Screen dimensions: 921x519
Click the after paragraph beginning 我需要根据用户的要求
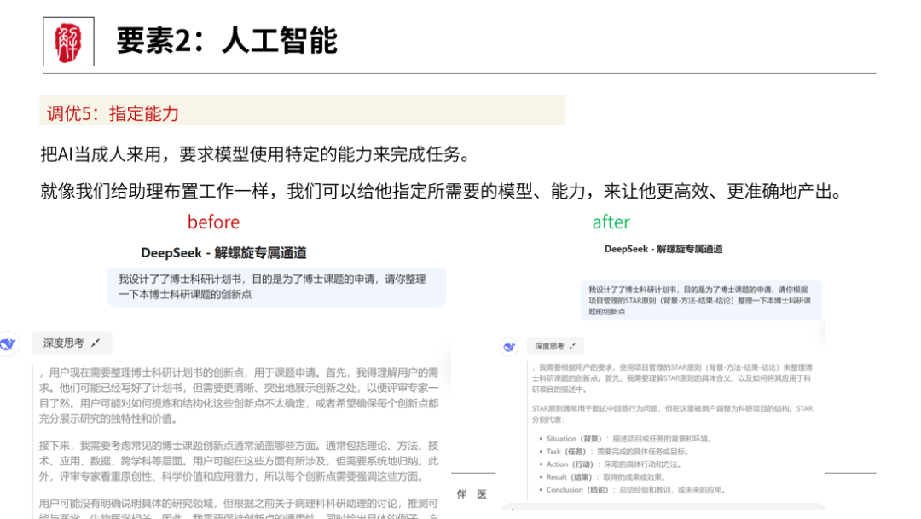point(672,378)
